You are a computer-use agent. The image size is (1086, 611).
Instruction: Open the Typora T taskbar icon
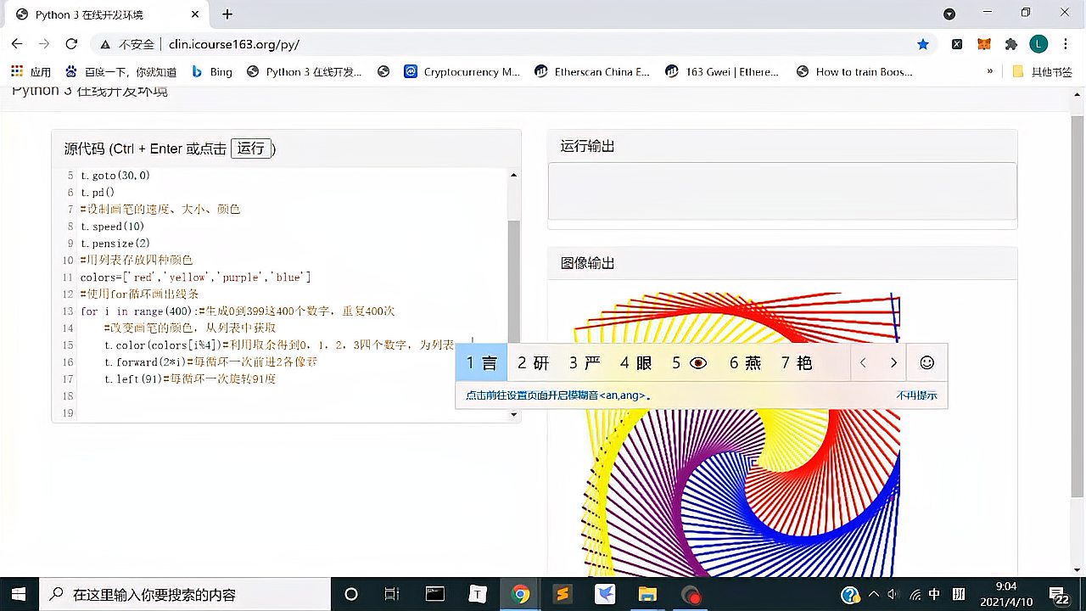(478, 594)
